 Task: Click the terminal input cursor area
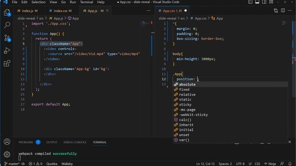[x=19, y=158]
